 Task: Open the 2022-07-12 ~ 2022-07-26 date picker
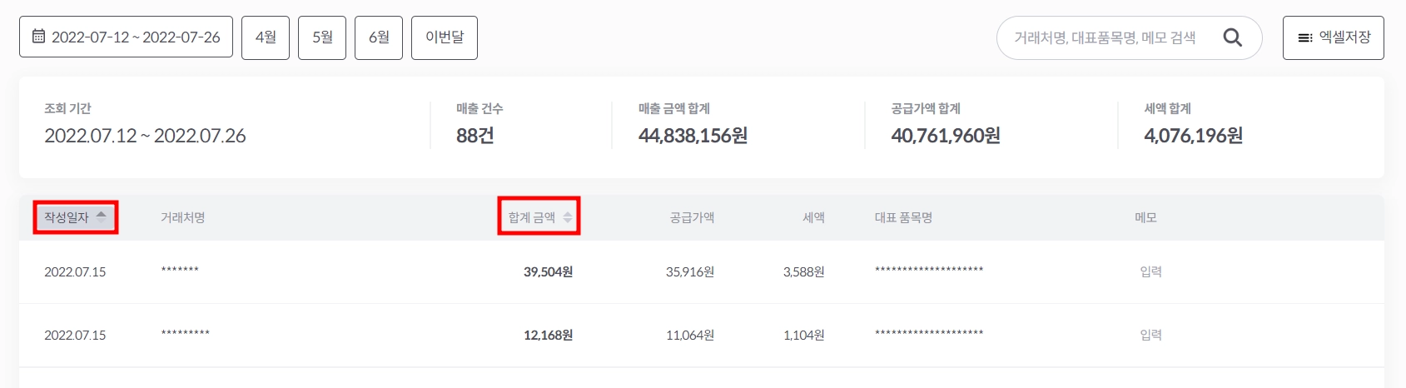[126, 37]
